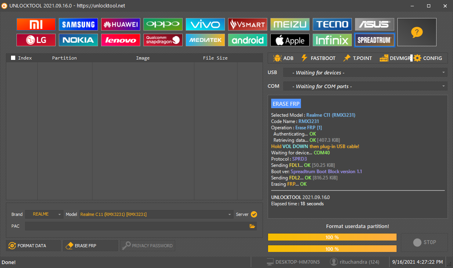
Task: Open the COM ports dropdown
Action: [x=365, y=86]
